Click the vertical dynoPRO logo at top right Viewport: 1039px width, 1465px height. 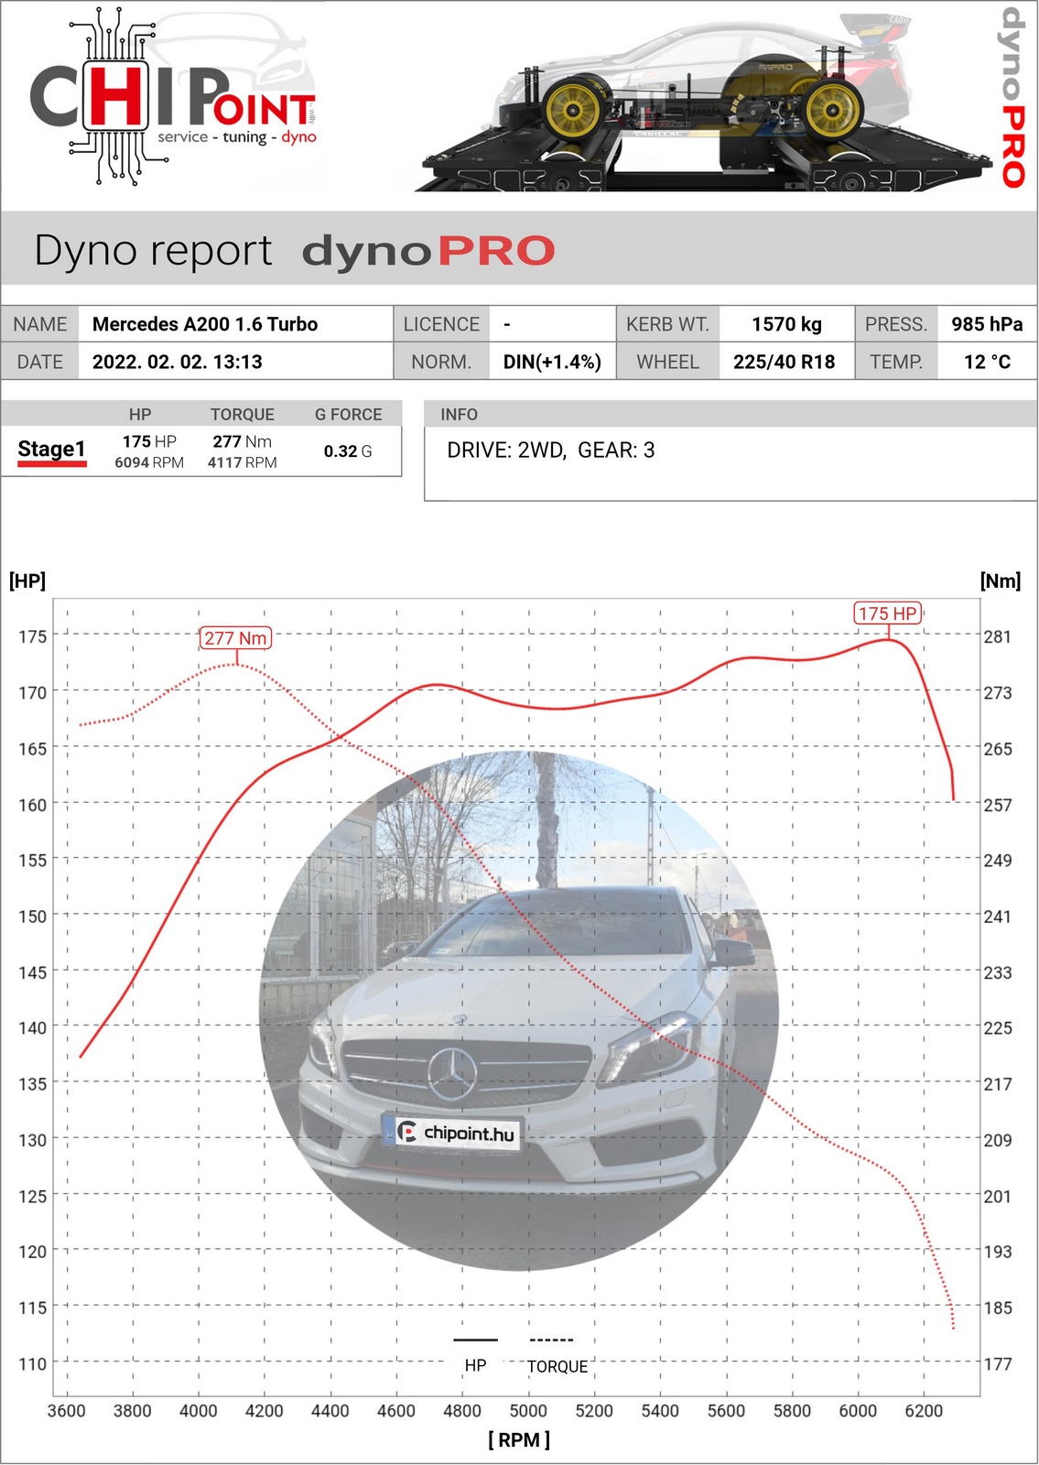[x=1012, y=97]
